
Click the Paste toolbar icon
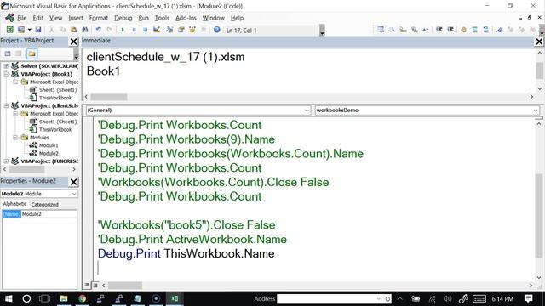(74, 30)
